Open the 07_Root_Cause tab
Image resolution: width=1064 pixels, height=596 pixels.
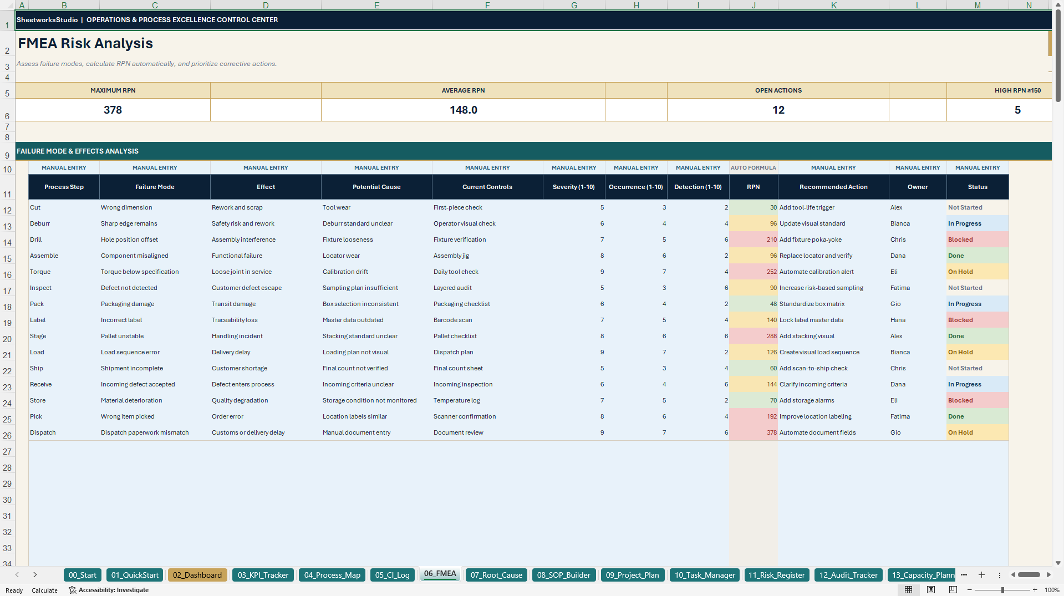496,575
